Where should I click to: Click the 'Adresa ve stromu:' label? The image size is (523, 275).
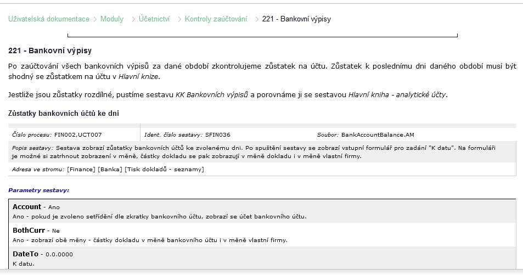[x=38, y=170]
